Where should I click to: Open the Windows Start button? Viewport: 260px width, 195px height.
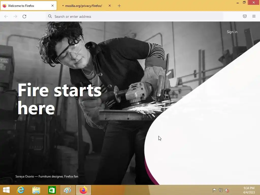[x=6, y=190]
